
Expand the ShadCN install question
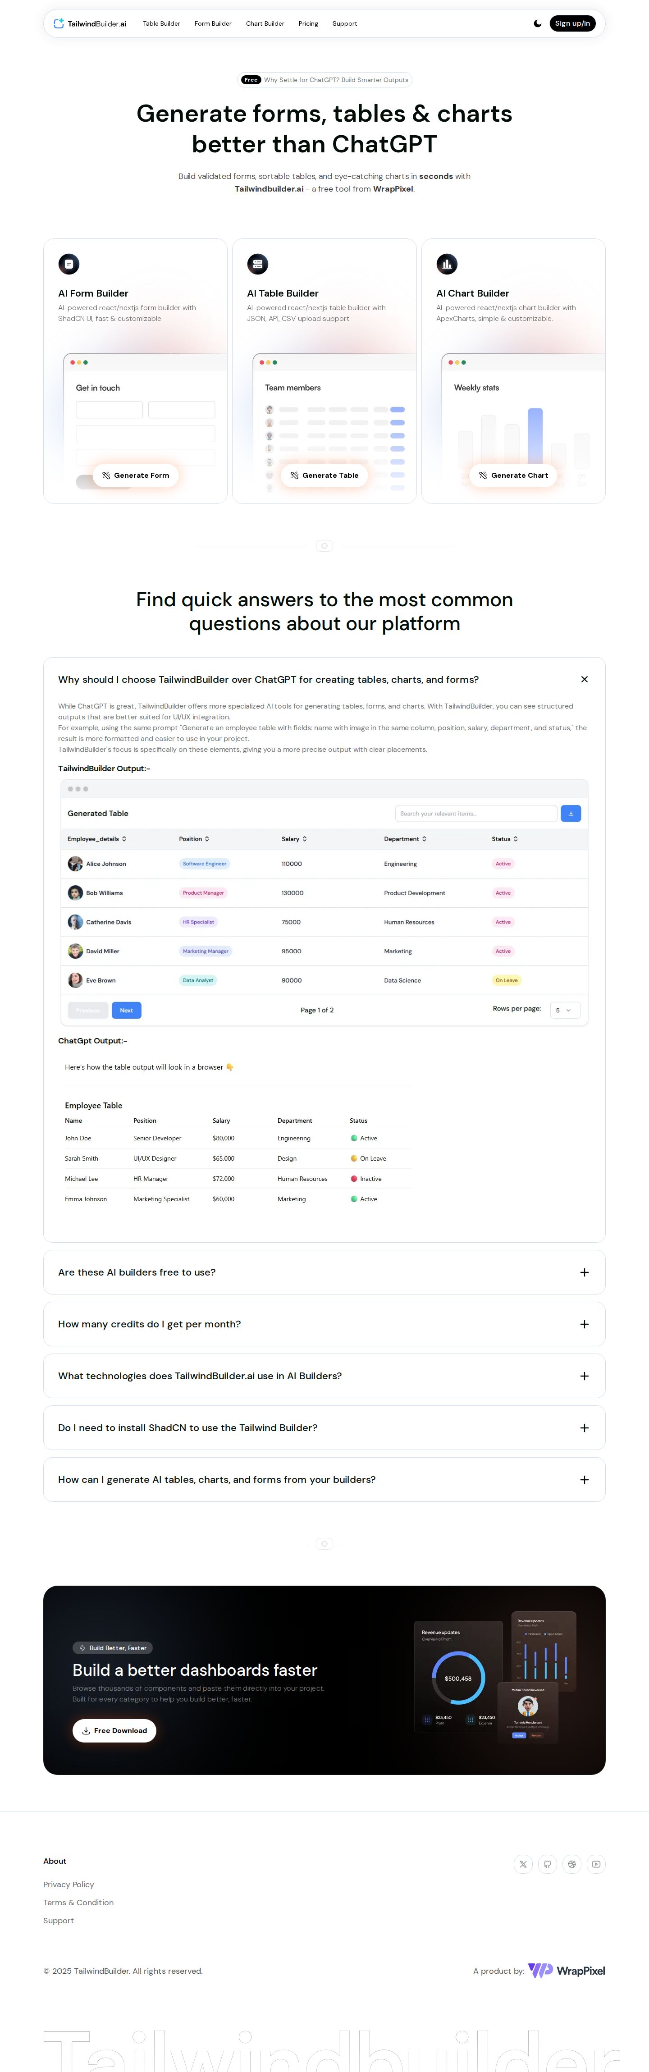(324, 1428)
